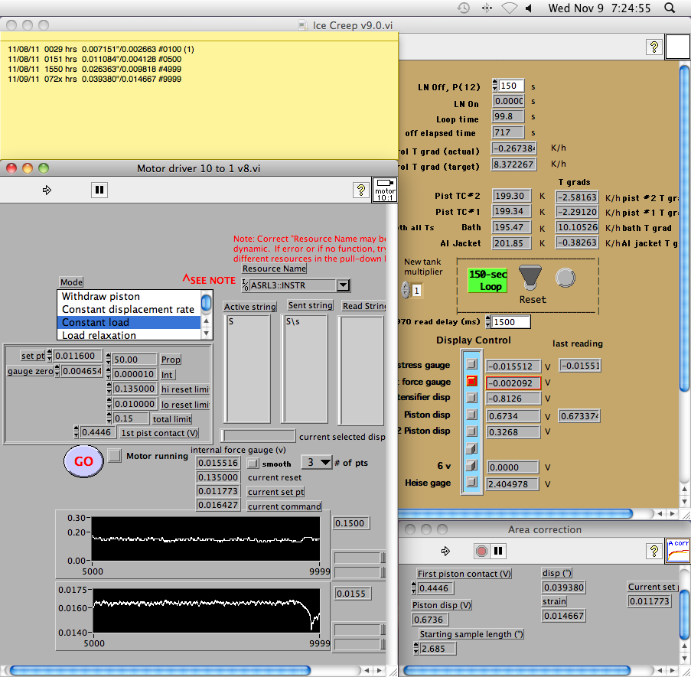Choose Load relaxation mode

coord(99,335)
